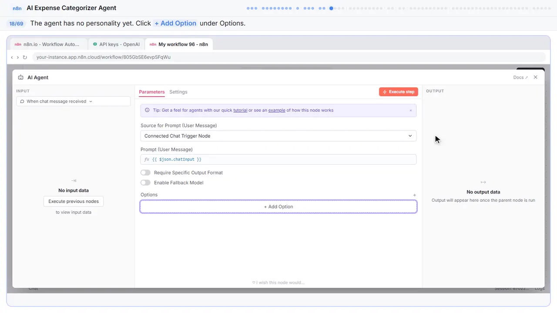
Task: Open the Source for Prompt dropdown
Action: pyautogui.click(x=278, y=136)
